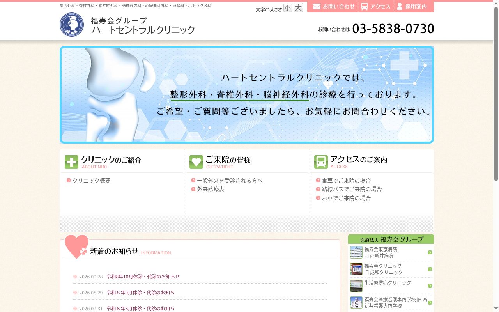Click 福寿会医療看護専門学校 thumbnail image

click(x=356, y=303)
